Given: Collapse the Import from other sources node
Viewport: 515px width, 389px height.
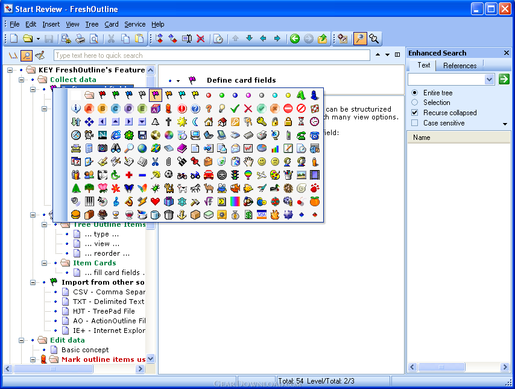Looking at the screenshot, I should click(33, 282).
